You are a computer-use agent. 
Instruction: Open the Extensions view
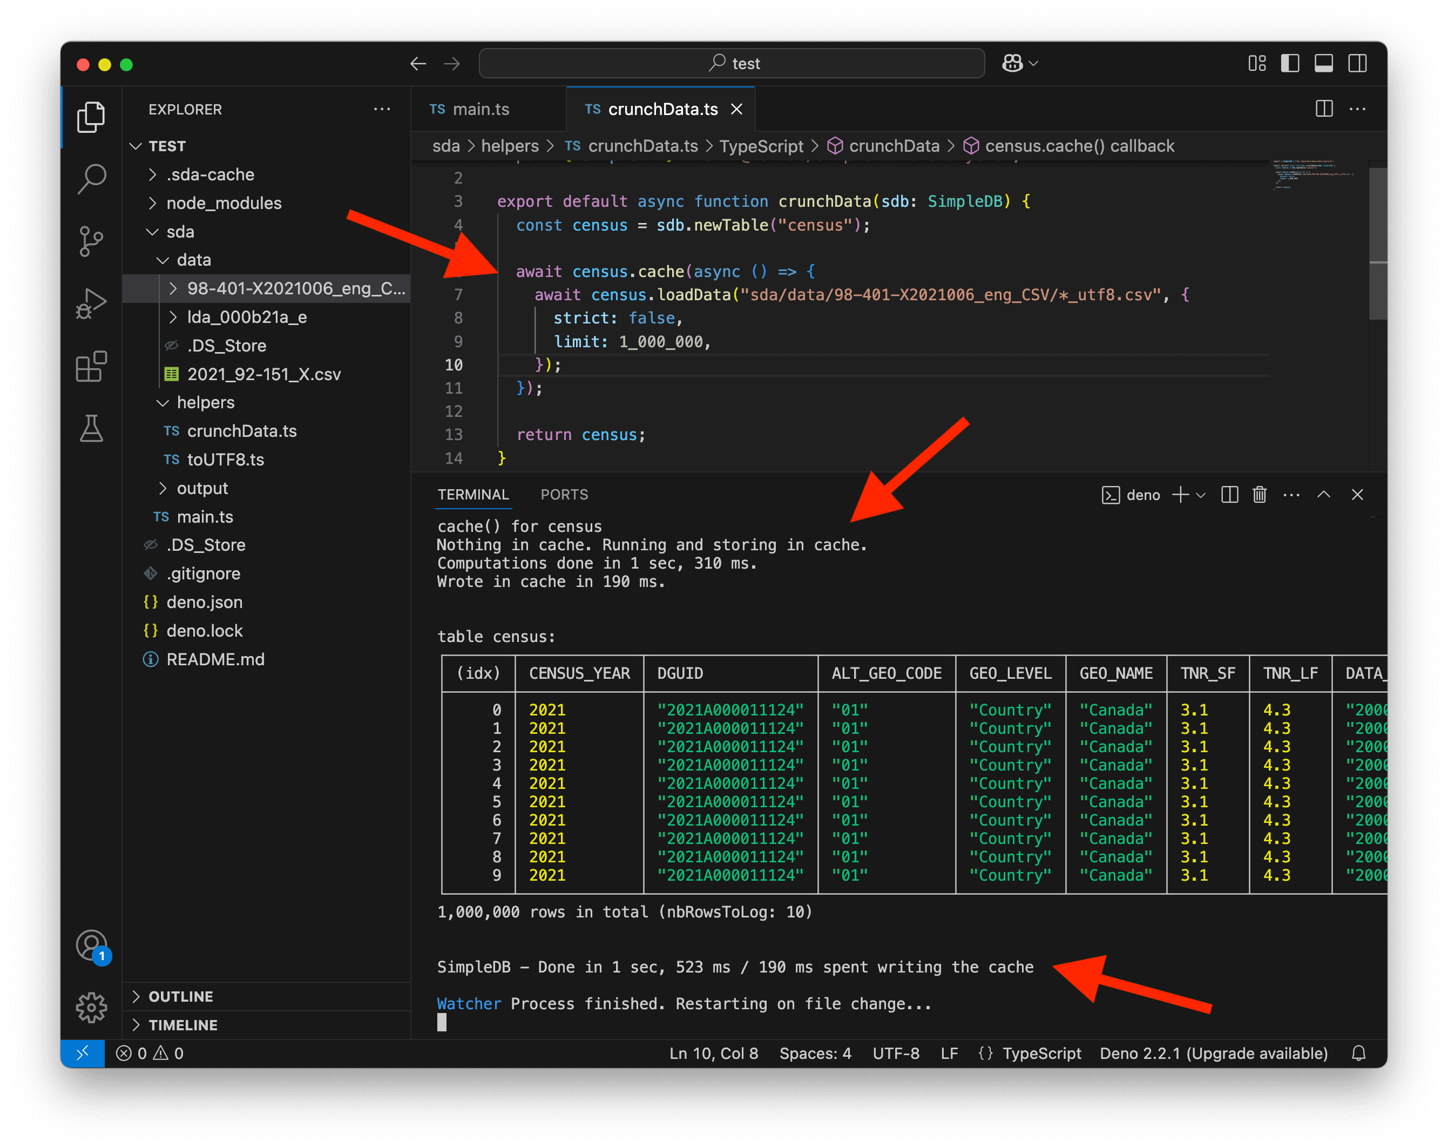tap(91, 366)
